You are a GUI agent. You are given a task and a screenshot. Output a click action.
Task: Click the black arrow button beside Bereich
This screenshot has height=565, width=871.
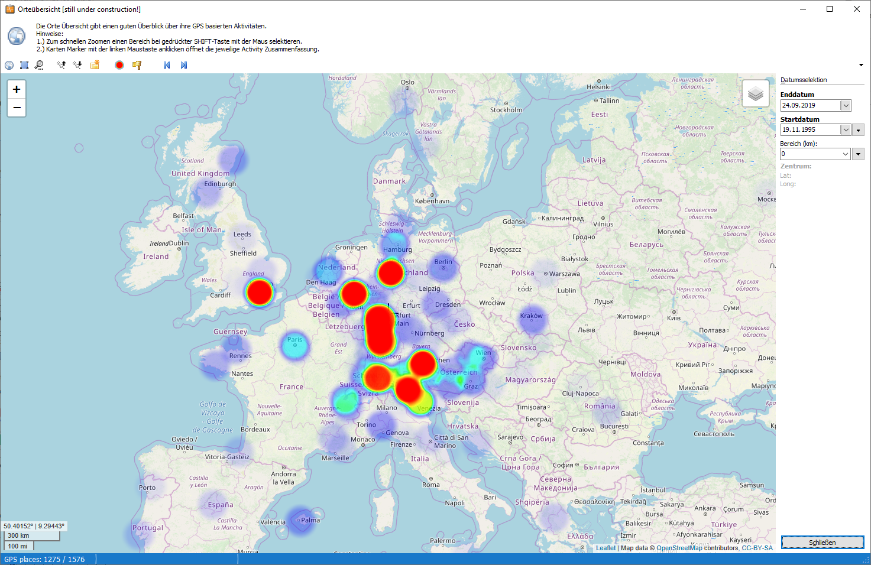coord(859,154)
